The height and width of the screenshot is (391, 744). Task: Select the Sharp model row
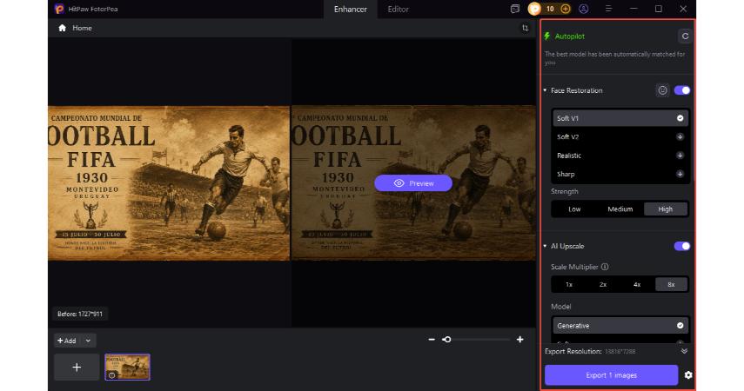pos(620,174)
